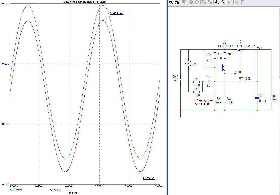Click the grayed text note icon
Screen dimensions: 280x195
coord(184,2)
